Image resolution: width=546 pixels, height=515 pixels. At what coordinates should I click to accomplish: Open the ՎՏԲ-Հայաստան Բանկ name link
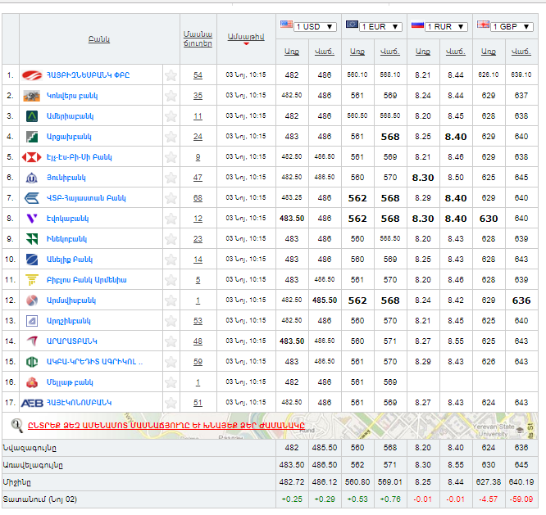point(86,198)
